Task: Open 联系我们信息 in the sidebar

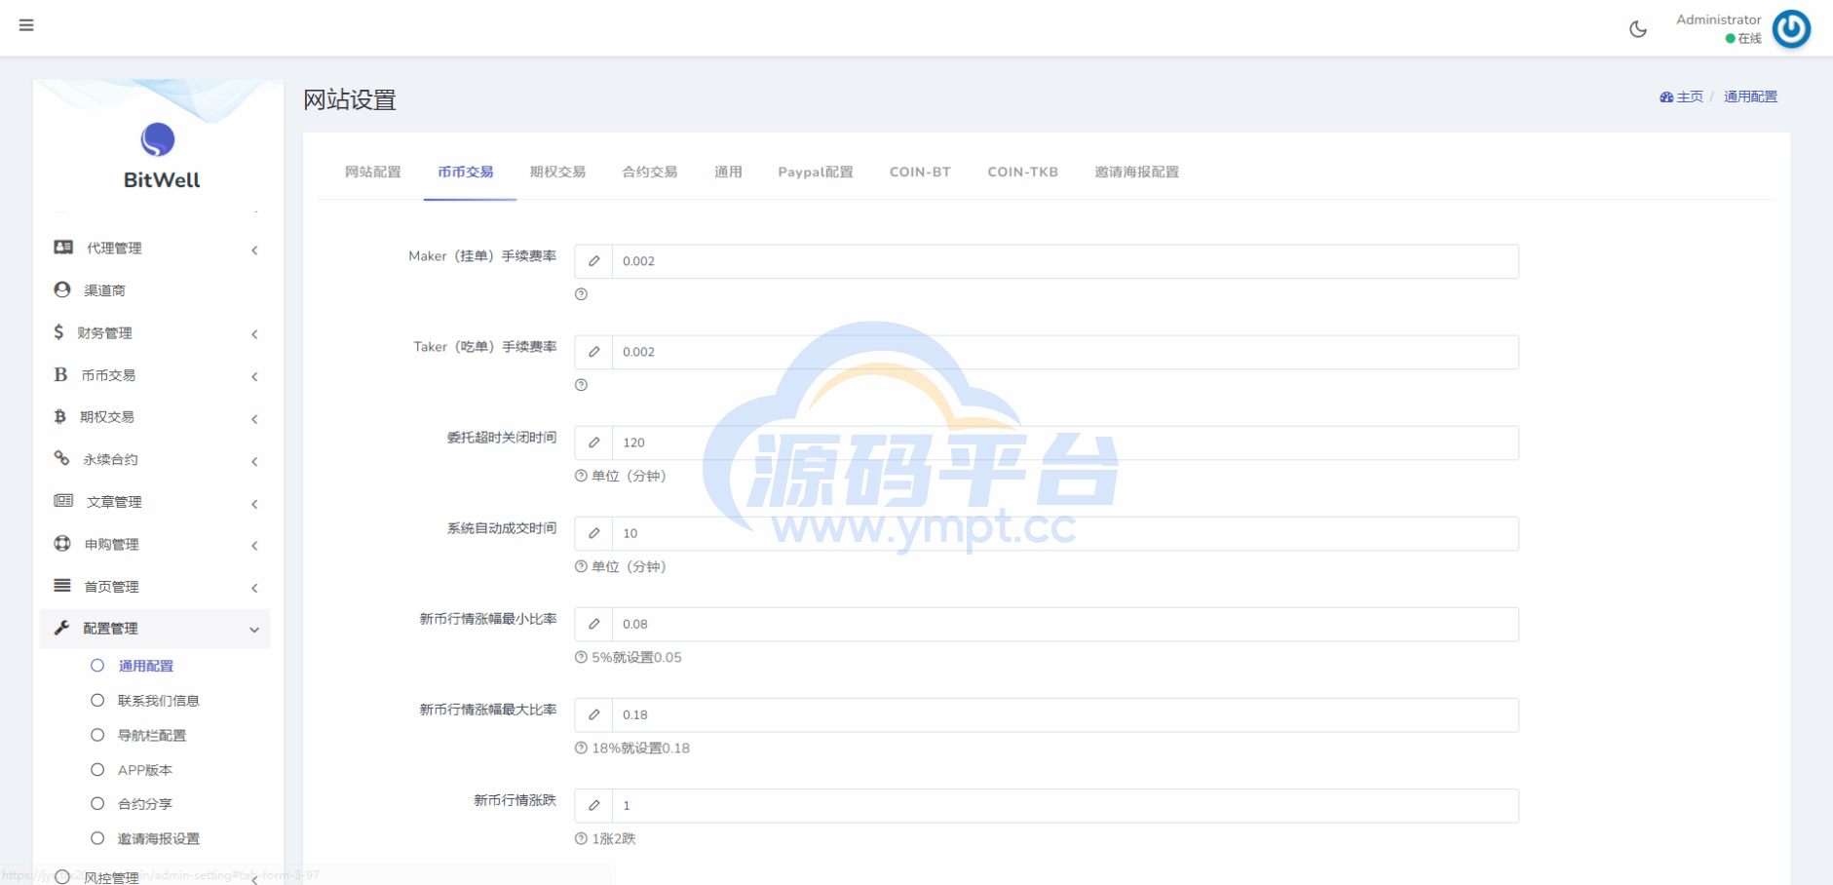Action: [x=159, y=701]
